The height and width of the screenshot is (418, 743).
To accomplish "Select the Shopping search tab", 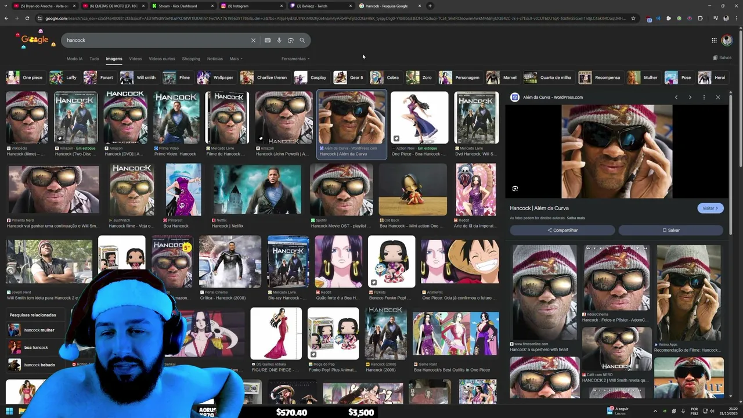I will click(191, 59).
